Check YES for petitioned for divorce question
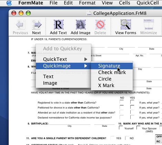 pos(132,107)
